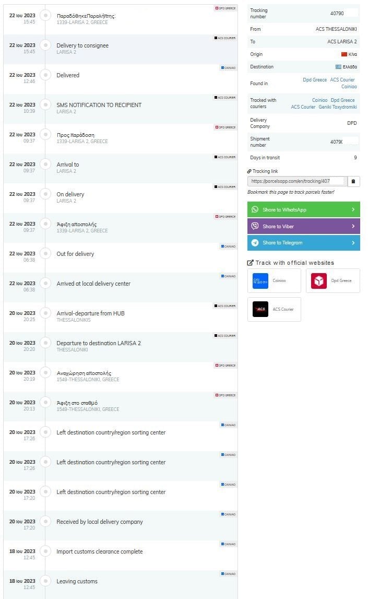Image resolution: width=368 pixels, height=599 pixels.
Task: Click the external-link icon by Track with official websites
Action: click(x=250, y=263)
